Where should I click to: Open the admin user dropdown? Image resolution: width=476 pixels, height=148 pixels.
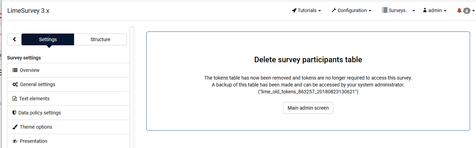tap(435, 10)
